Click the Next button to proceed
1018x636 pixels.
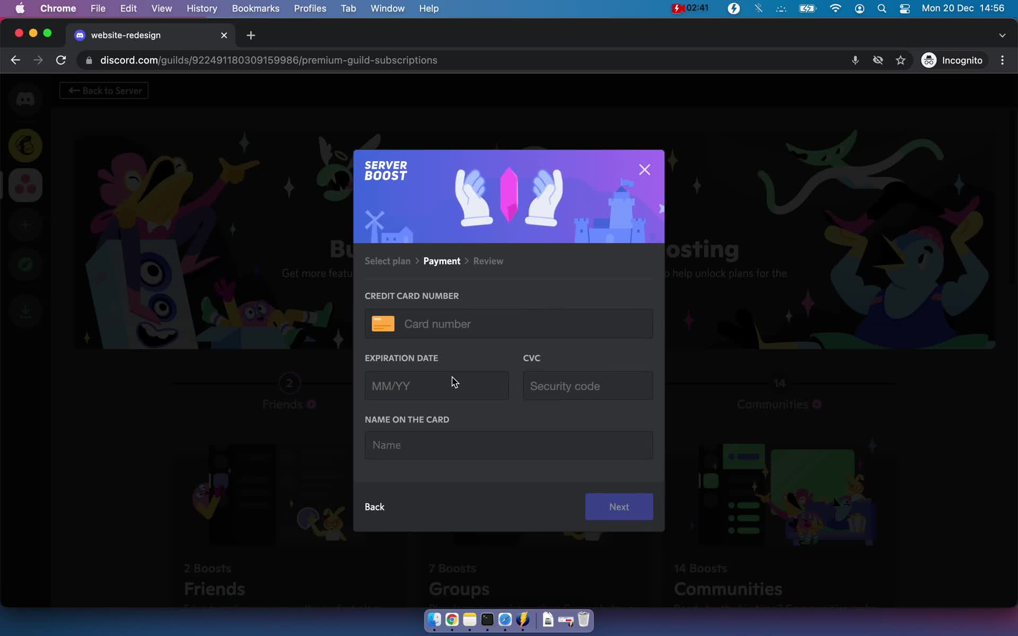pyautogui.click(x=619, y=506)
